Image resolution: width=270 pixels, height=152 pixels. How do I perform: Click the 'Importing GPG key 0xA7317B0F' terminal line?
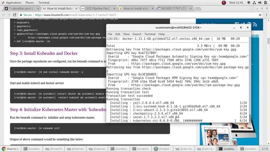point(132,53)
